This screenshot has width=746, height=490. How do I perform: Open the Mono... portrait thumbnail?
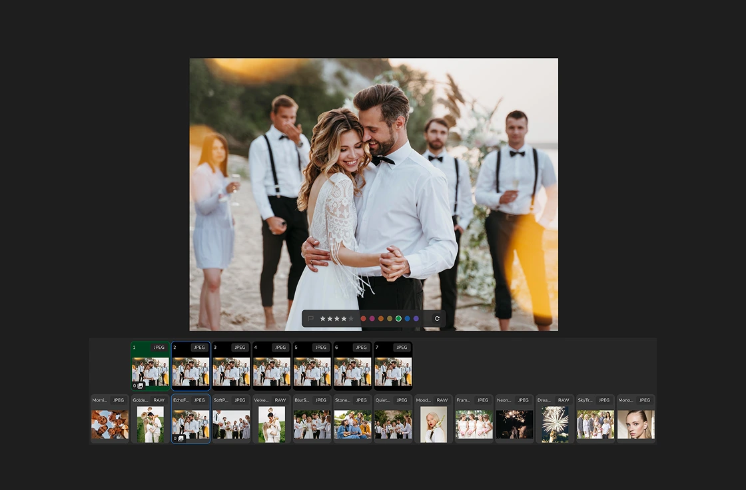636,419
